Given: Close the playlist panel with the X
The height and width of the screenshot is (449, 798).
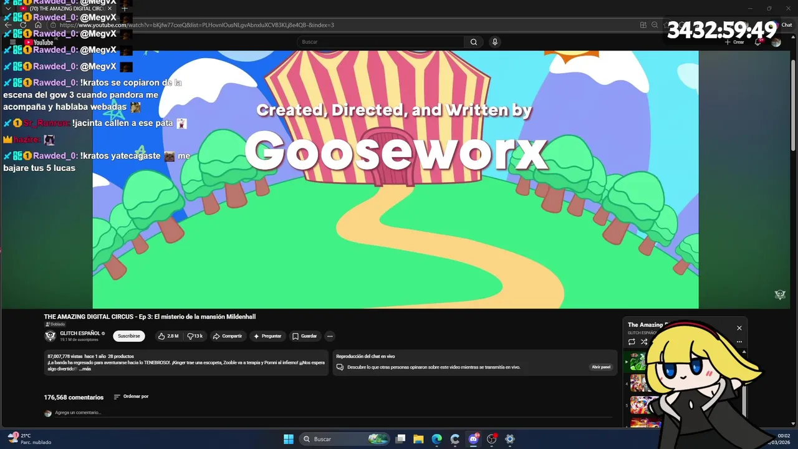Looking at the screenshot, I should coord(739,328).
